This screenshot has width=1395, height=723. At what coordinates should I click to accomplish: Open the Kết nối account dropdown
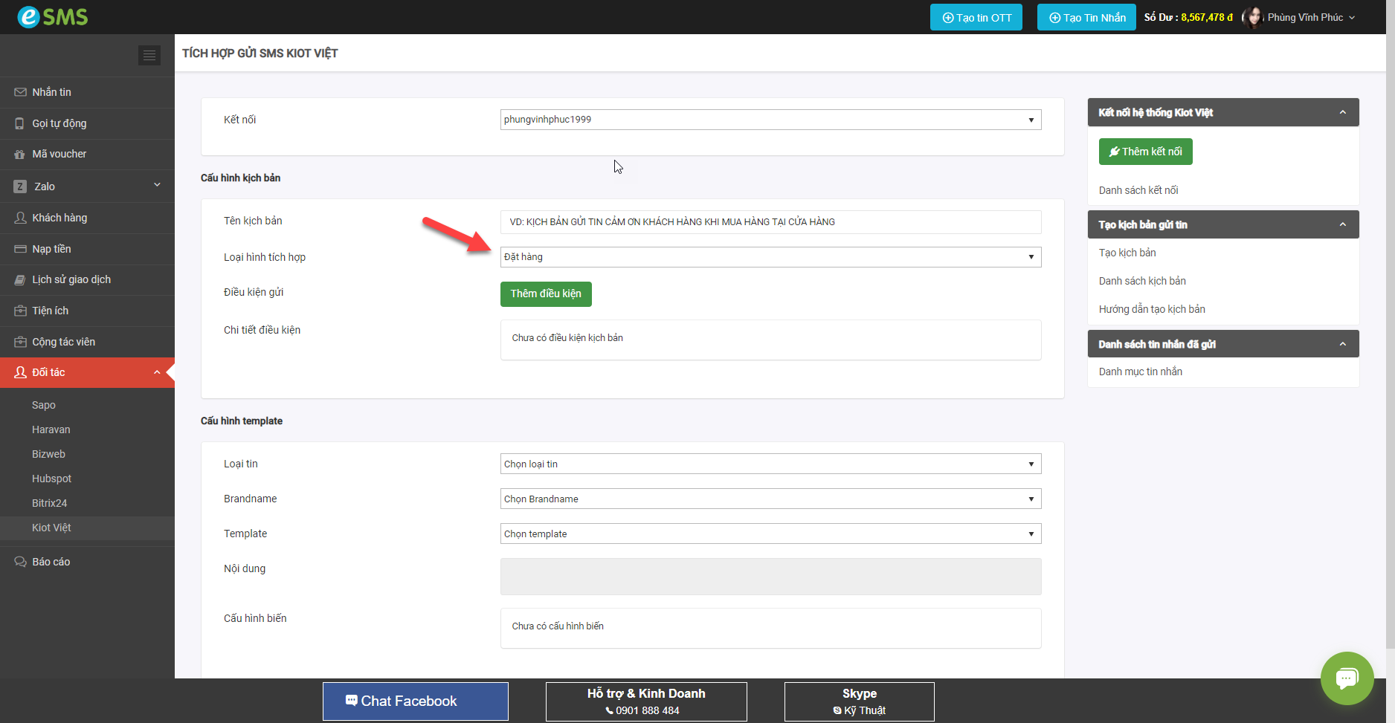[x=770, y=120]
